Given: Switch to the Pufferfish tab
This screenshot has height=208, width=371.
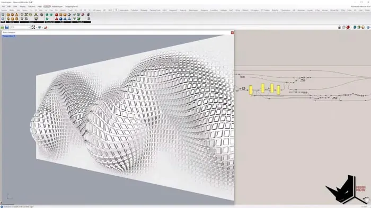Looking at the screenshot, I should tap(135, 10).
